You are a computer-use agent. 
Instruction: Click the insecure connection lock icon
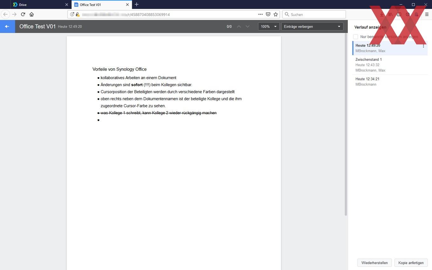pos(78,14)
